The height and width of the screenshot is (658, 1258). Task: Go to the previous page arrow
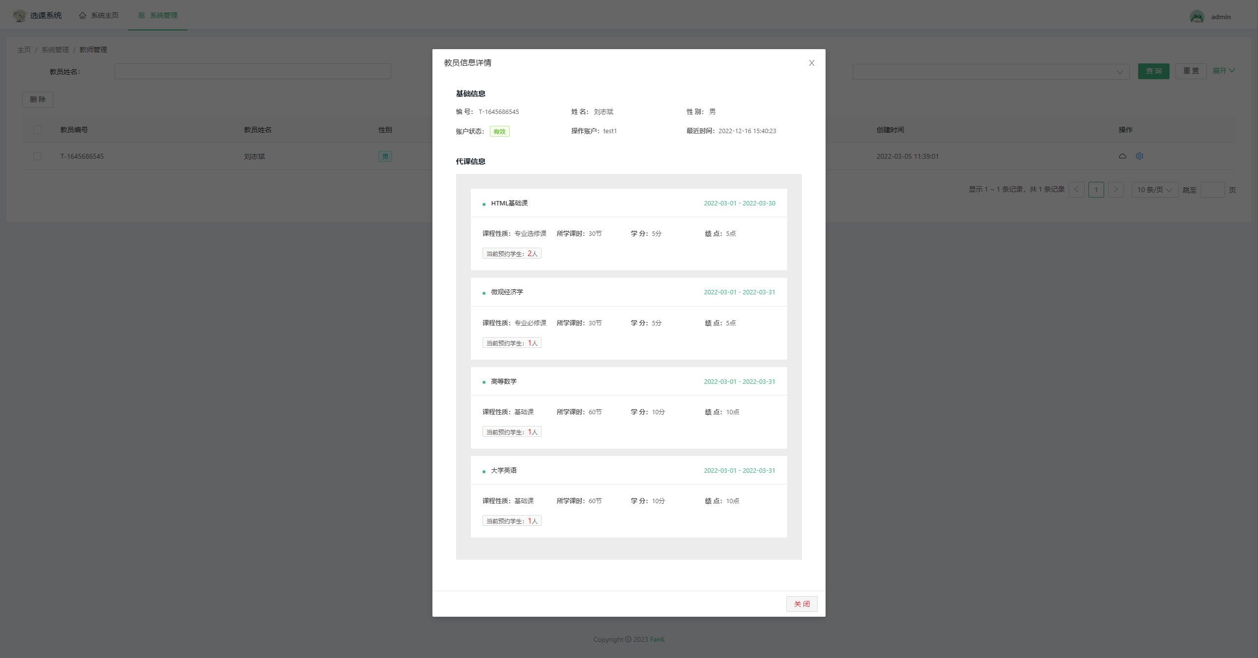pyautogui.click(x=1076, y=190)
